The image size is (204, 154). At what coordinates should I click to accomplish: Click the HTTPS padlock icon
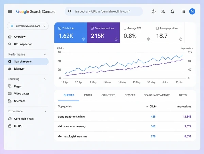[10, 126]
